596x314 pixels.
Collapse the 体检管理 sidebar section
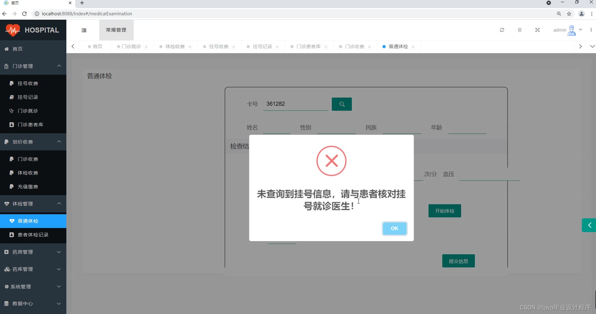pos(33,204)
